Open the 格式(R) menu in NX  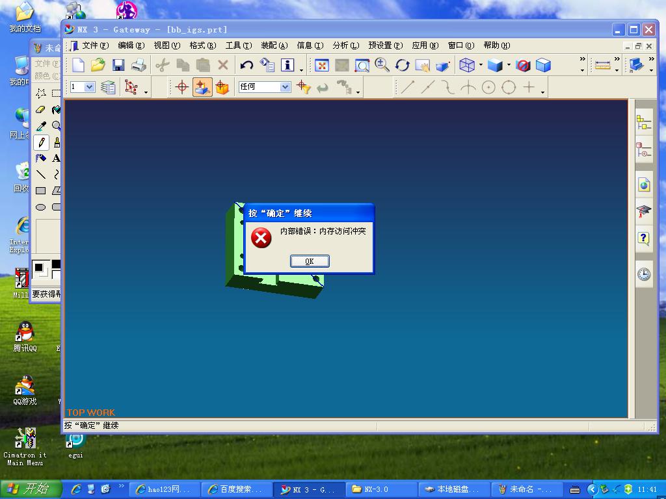pos(203,45)
